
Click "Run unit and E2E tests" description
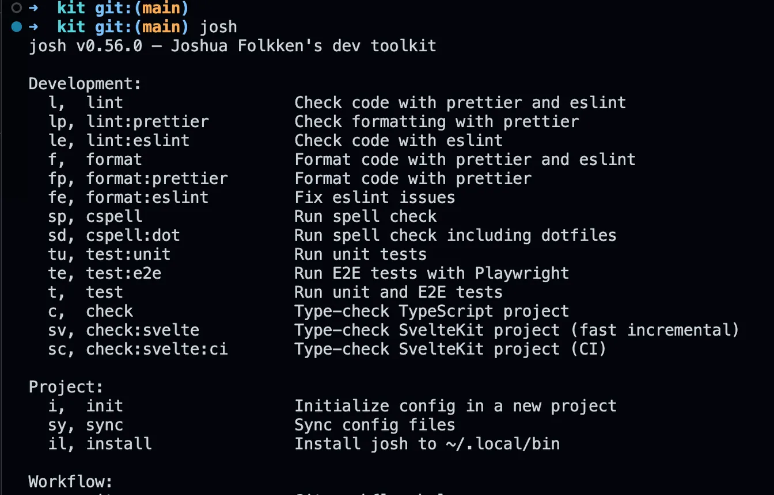[399, 293]
